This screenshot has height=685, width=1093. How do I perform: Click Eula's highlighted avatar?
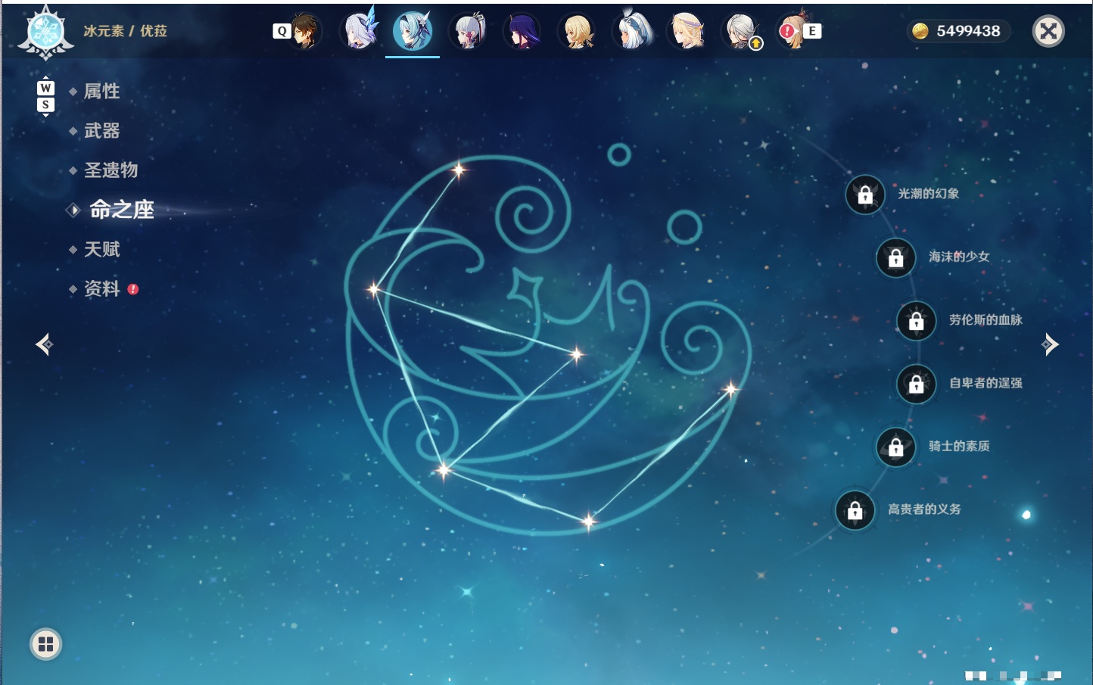pyautogui.click(x=413, y=31)
